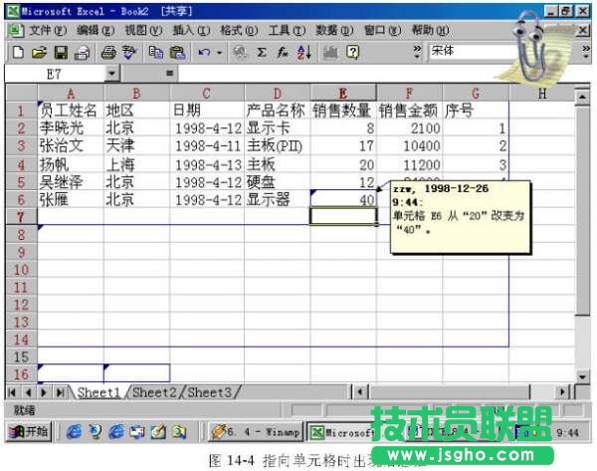This screenshot has height=471, width=597.
Task: Switch to the Sheet3 tab
Action: [x=209, y=392]
